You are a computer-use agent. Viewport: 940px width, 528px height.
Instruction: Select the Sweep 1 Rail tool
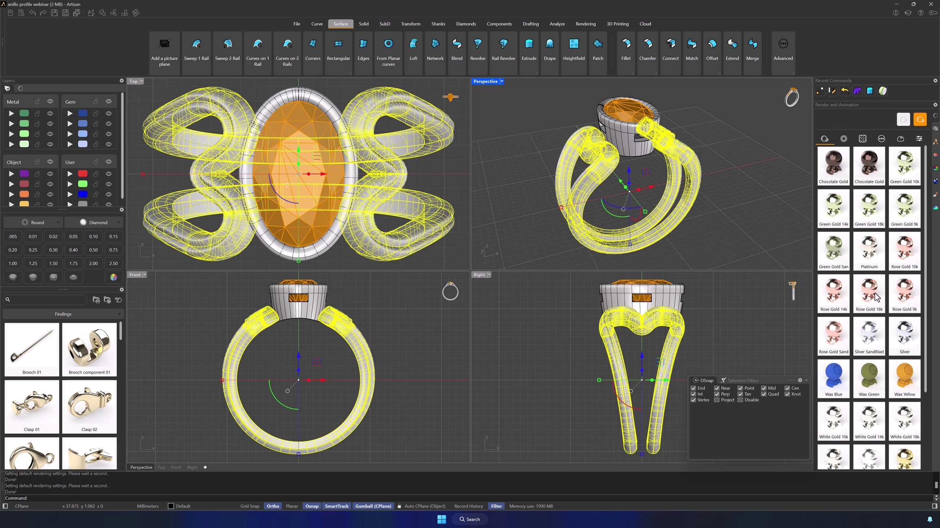[x=196, y=50]
